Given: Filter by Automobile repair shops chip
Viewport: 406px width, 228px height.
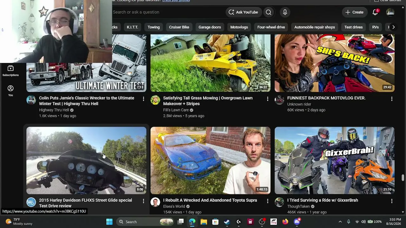Looking at the screenshot, I should (315, 27).
